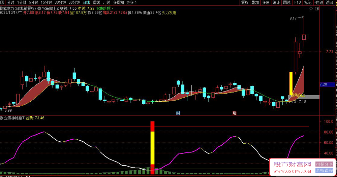Click the 40.00 sub-chart axis label
This screenshot has width=337, height=177.
[329, 153]
